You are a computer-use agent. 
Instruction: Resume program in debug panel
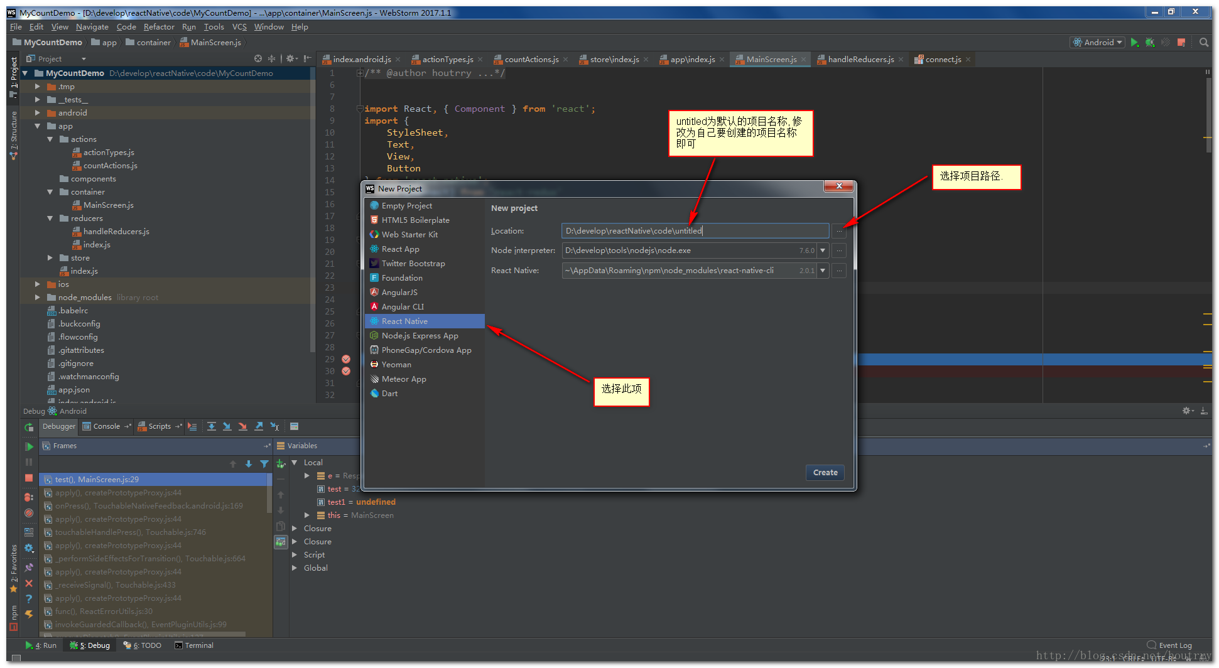[x=29, y=446]
